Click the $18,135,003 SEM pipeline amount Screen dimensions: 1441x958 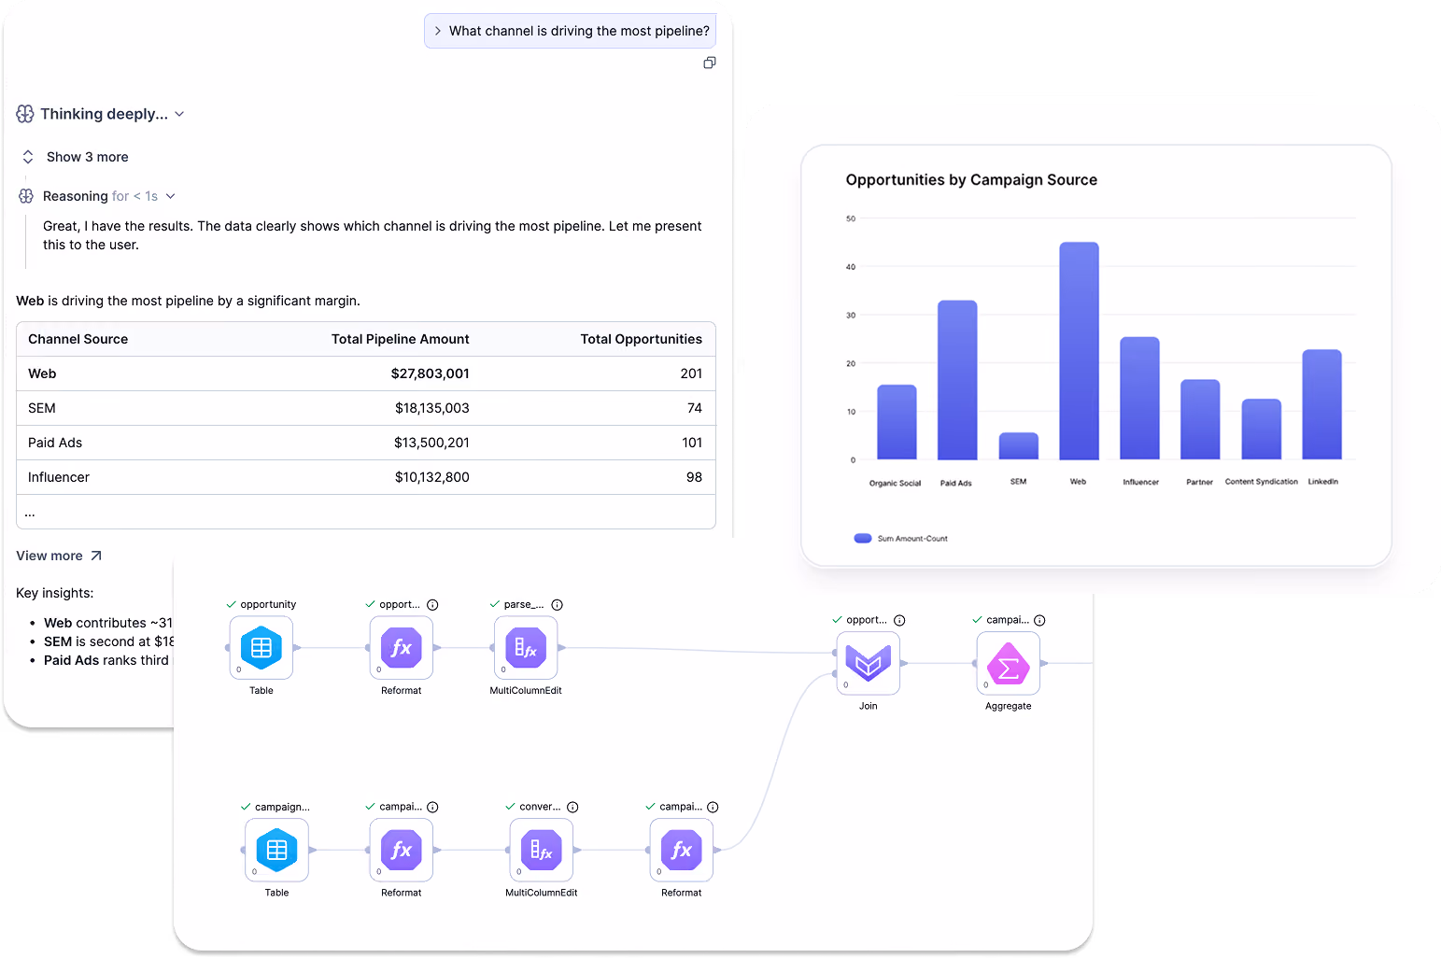432,408
